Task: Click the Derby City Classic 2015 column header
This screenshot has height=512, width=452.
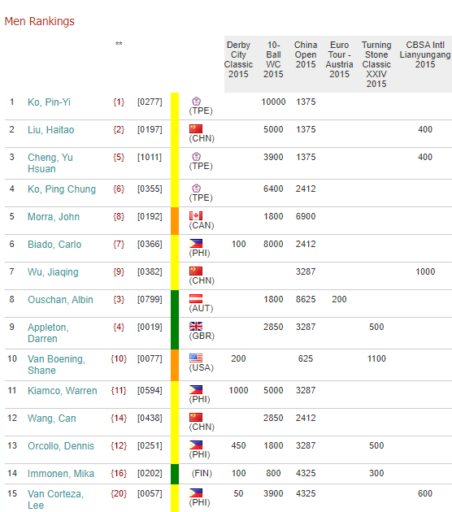Action: [238, 59]
